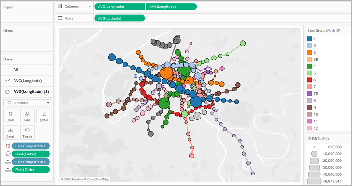
Task: Open the Automatic mark type dropdown
Action: (48, 103)
